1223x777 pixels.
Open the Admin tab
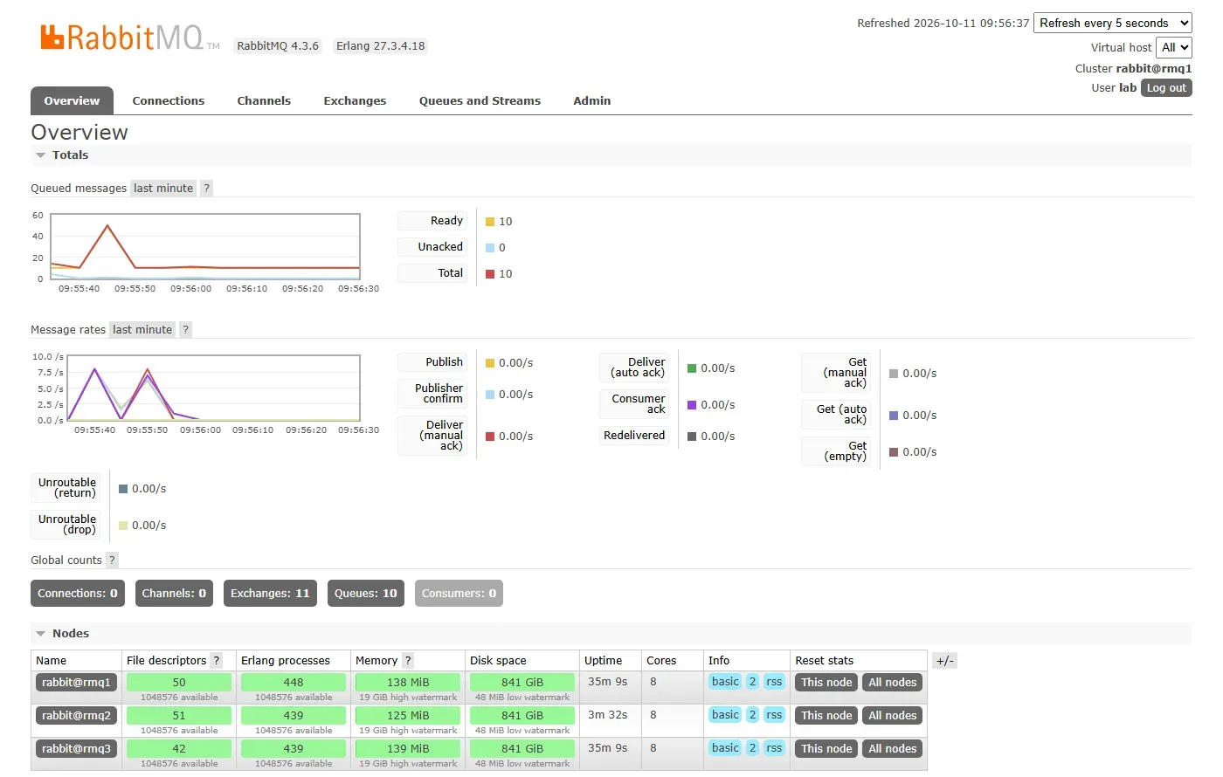click(x=592, y=101)
